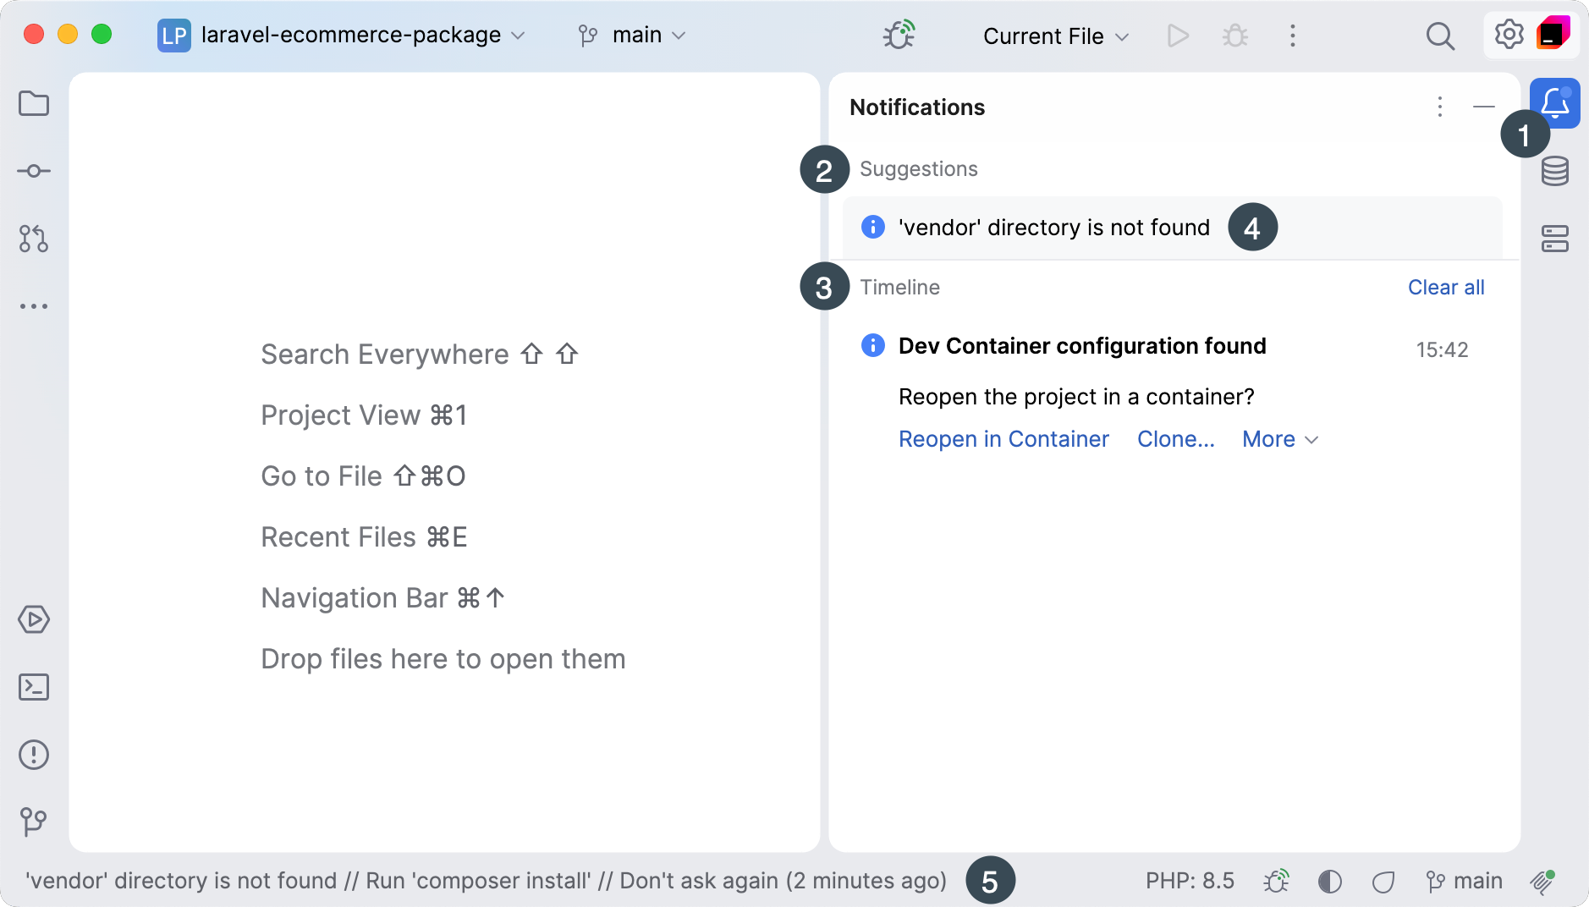Click the red macOS close window button

pos(34,35)
